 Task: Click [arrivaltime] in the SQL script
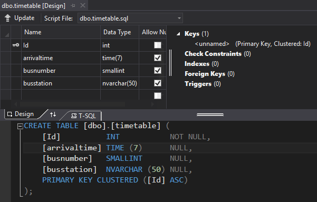click(72, 148)
